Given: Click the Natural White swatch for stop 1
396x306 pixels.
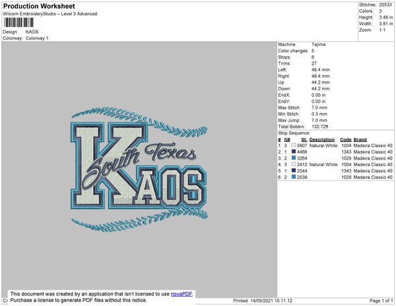Looking at the screenshot, I should (294, 145).
